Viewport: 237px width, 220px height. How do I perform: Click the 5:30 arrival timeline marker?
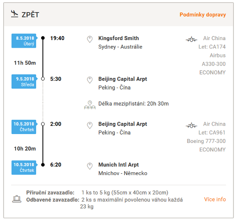(x=43, y=79)
